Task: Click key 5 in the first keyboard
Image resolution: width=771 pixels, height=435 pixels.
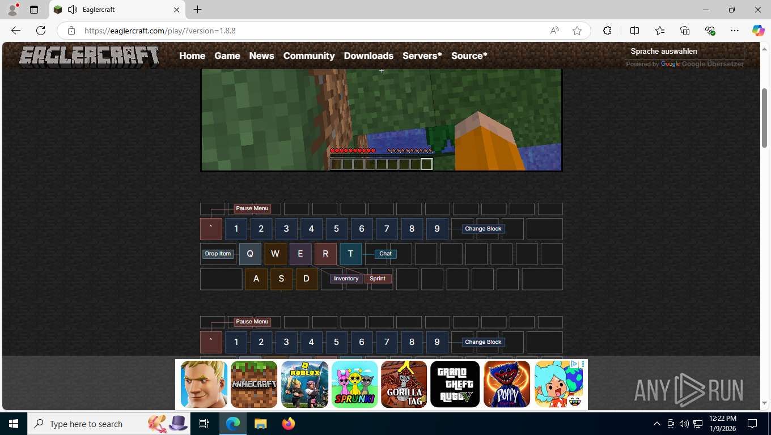Action: [x=336, y=229]
